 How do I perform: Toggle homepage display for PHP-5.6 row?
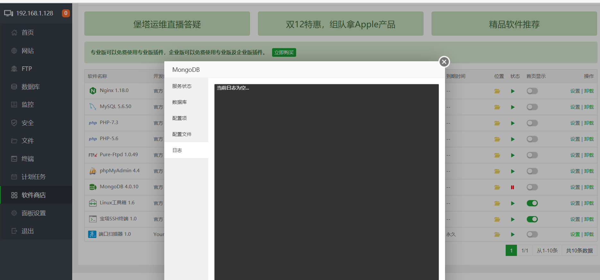click(x=532, y=139)
